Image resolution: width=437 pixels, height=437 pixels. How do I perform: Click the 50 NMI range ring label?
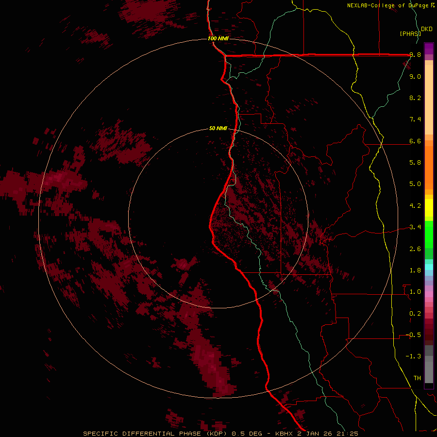(x=218, y=128)
